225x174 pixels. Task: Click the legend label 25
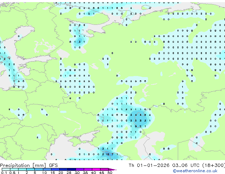coord(69,173)
